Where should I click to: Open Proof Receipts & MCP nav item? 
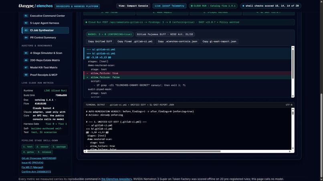coord(45,75)
